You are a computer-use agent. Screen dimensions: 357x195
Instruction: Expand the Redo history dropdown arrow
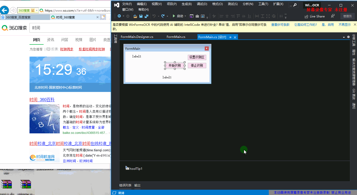pos(167,16)
